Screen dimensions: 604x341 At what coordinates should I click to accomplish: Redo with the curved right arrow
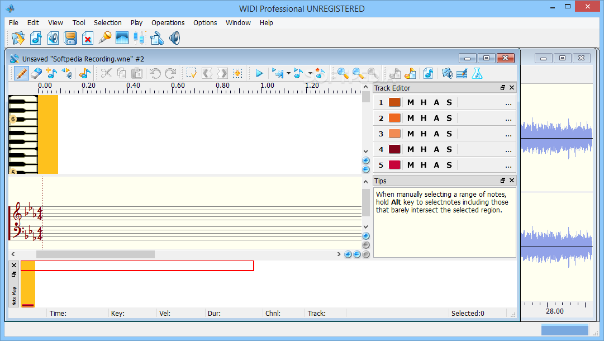coord(170,73)
